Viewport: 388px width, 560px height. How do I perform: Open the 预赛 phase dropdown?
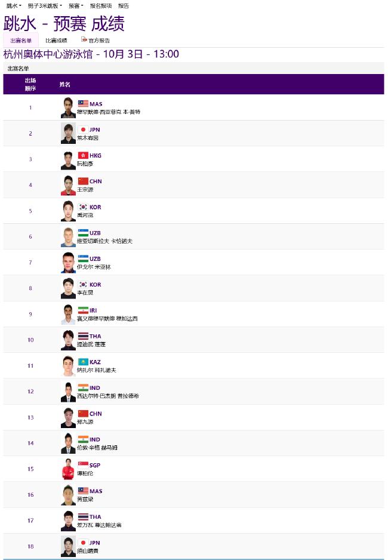click(76, 6)
